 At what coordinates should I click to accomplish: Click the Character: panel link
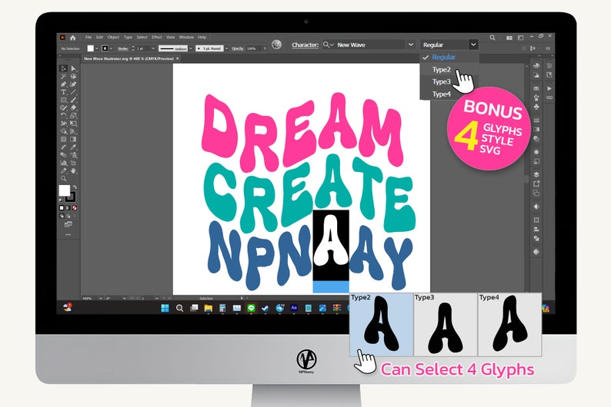pos(305,45)
